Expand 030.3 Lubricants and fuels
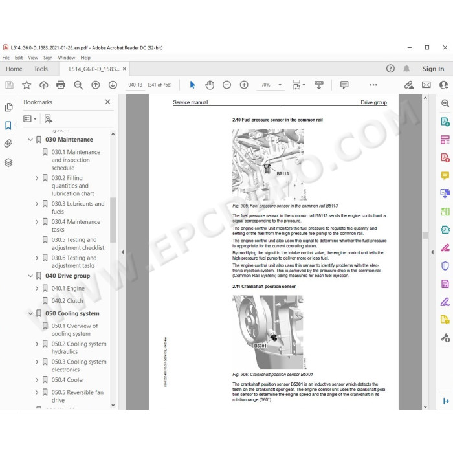This screenshot has height=453, width=453. click(37, 204)
